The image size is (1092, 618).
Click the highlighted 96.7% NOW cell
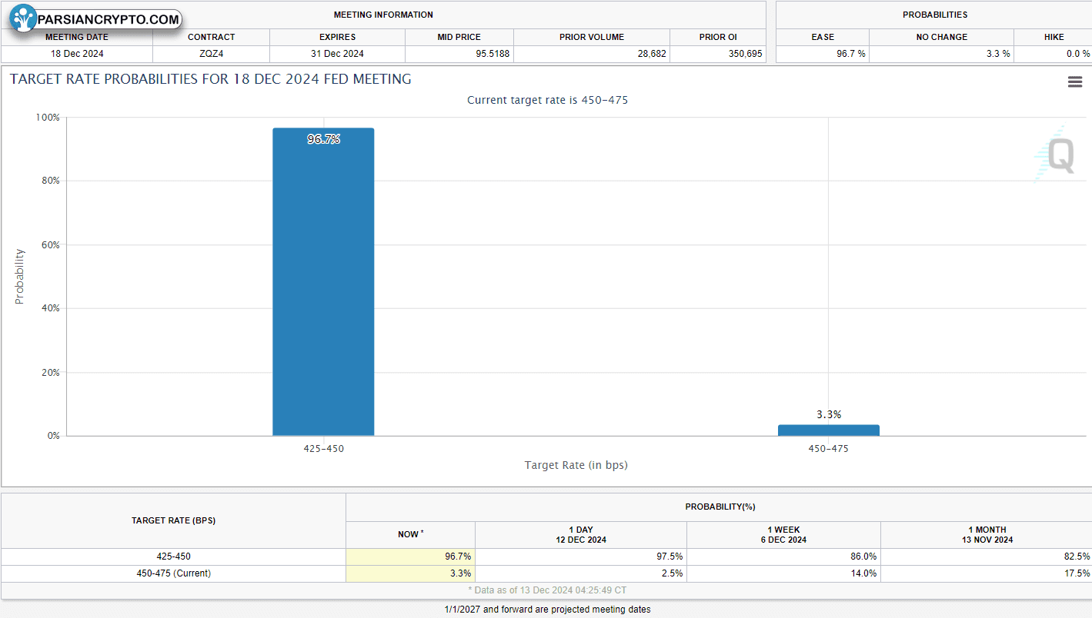click(x=411, y=557)
